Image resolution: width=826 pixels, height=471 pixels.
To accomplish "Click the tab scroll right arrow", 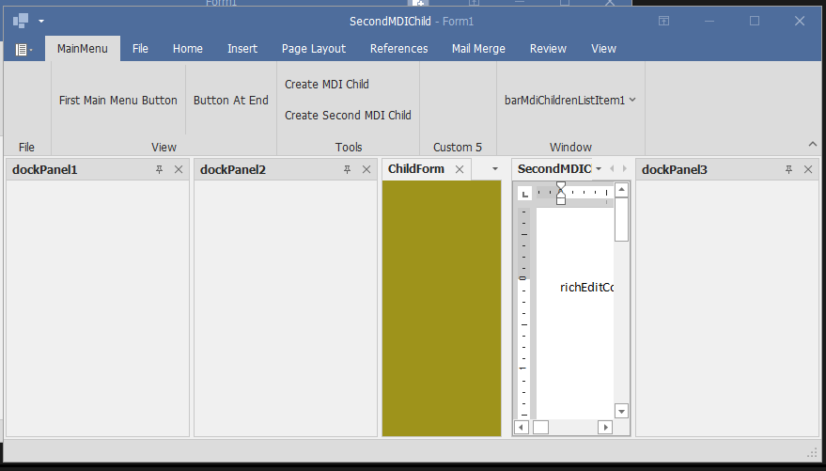I will tap(625, 168).
